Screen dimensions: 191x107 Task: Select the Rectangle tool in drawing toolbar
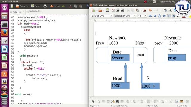pos(104,101)
